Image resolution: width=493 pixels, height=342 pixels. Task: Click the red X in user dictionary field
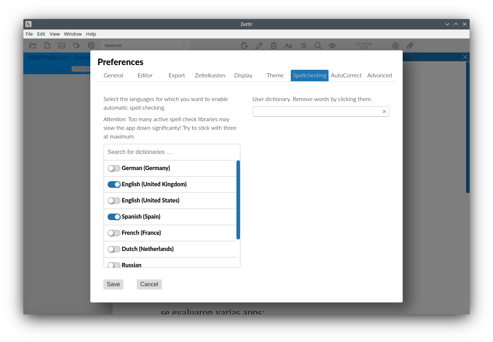(384, 111)
